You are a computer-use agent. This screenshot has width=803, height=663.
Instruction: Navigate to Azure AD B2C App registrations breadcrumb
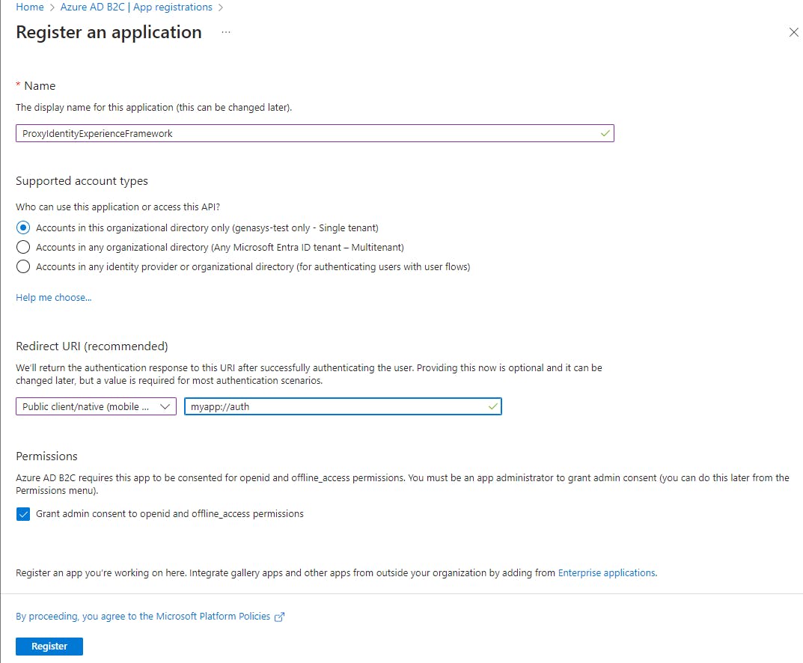pos(136,7)
